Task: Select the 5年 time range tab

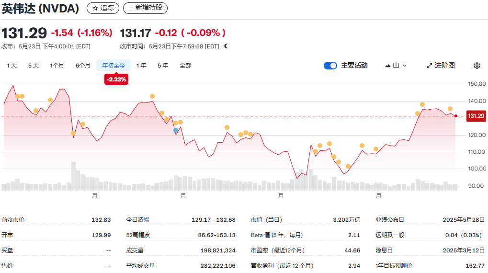Action: click(163, 65)
